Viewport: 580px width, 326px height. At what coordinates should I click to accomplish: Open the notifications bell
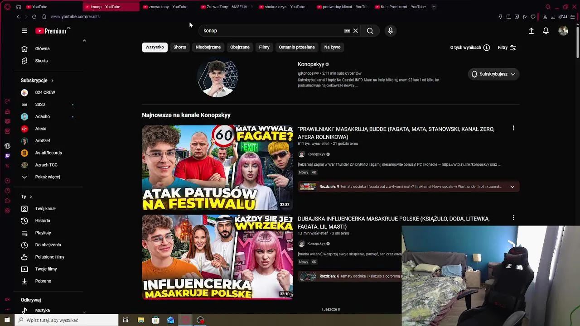(x=546, y=31)
